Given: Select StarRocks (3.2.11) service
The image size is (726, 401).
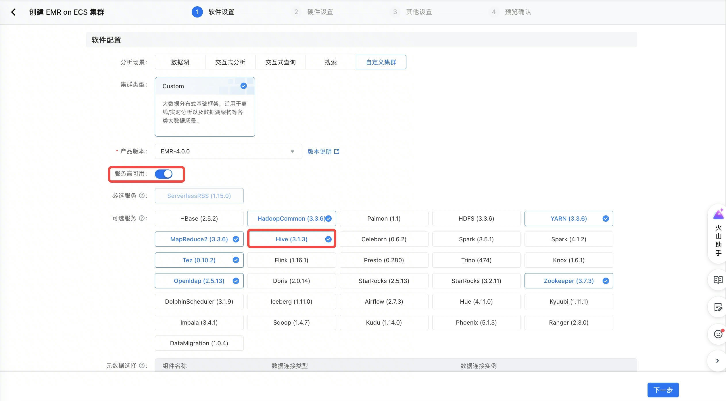Looking at the screenshot, I should point(476,281).
